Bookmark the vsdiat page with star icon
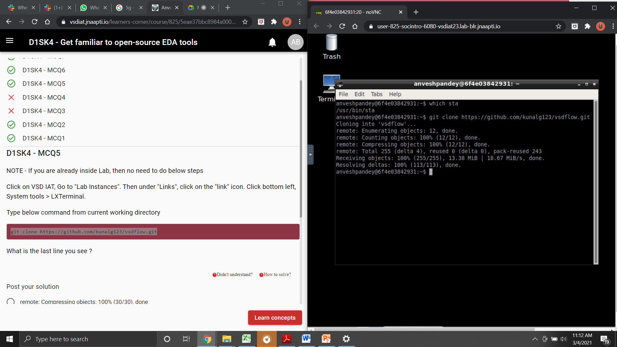 [245, 22]
